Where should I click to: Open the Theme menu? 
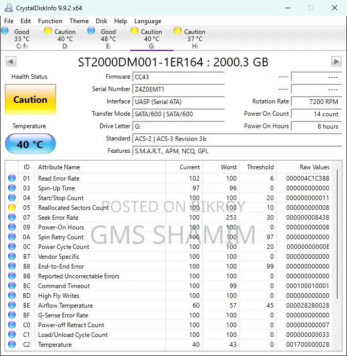pos(79,21)
